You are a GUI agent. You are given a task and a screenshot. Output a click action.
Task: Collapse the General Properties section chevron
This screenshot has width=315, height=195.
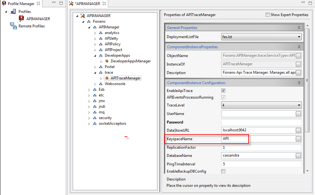[299, 28]
